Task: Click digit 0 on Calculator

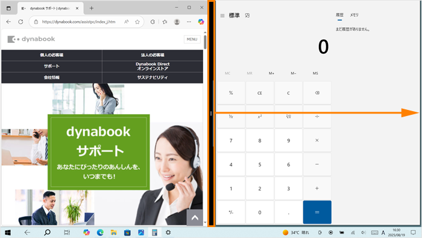Action: 259,212
